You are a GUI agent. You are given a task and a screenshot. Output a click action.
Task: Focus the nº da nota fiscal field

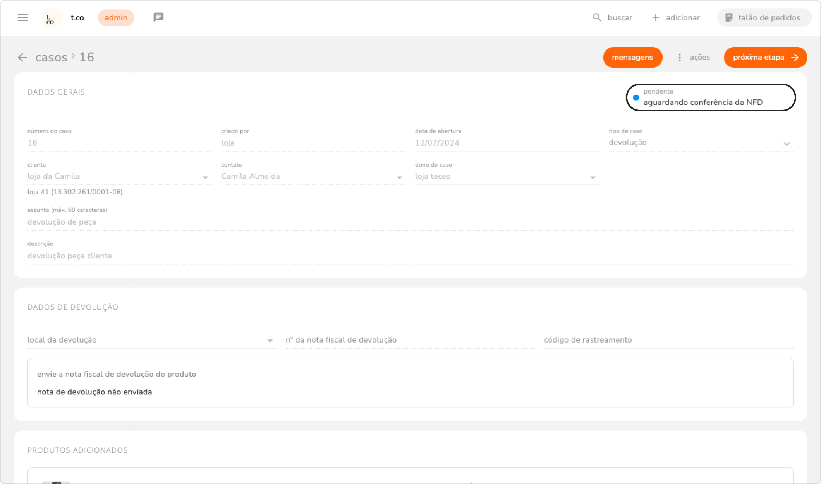[410, 340]
